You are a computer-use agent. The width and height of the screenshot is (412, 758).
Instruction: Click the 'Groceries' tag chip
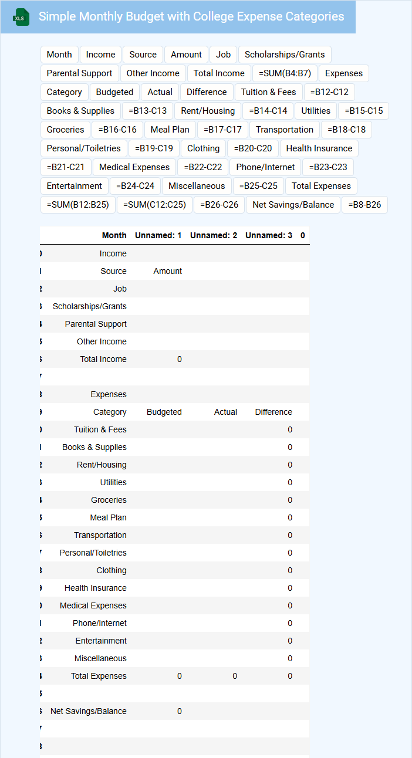(65, 130)
